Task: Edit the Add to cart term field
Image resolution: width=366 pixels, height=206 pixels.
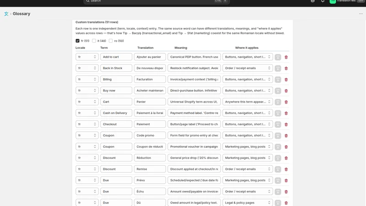Action: click(116, 57)
